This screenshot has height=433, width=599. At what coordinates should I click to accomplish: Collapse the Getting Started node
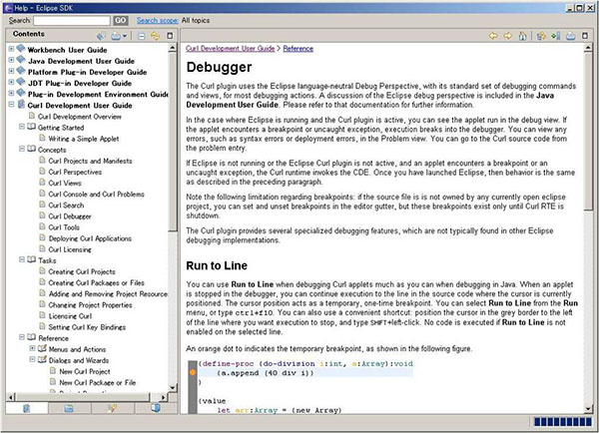pos(22,127)
